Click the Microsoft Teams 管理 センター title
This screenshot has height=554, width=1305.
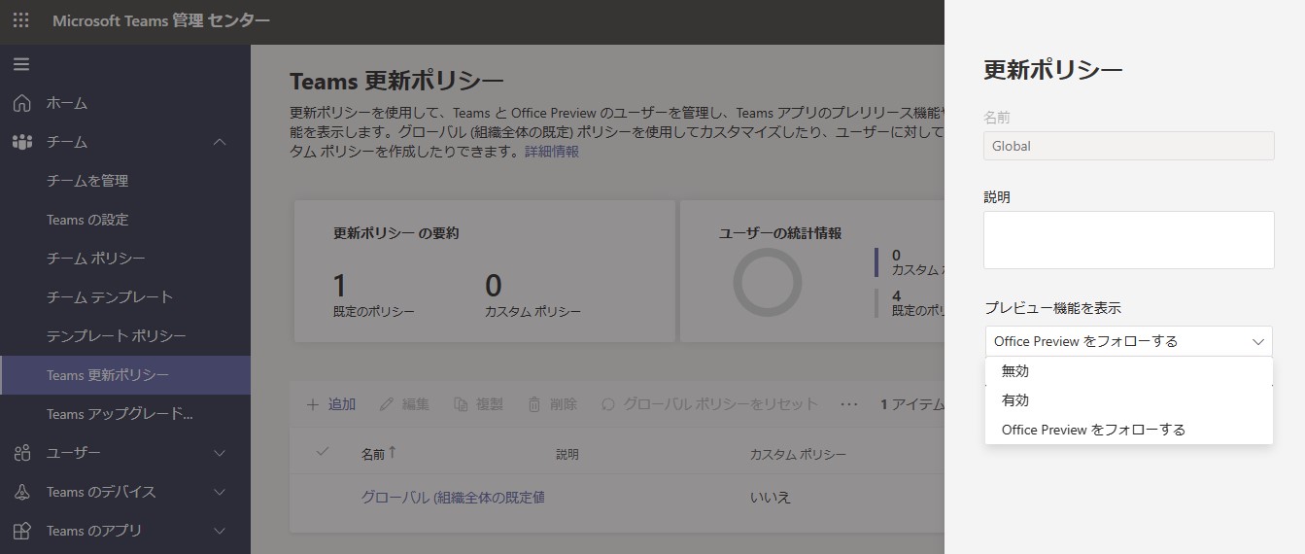[x=161, y=20]
